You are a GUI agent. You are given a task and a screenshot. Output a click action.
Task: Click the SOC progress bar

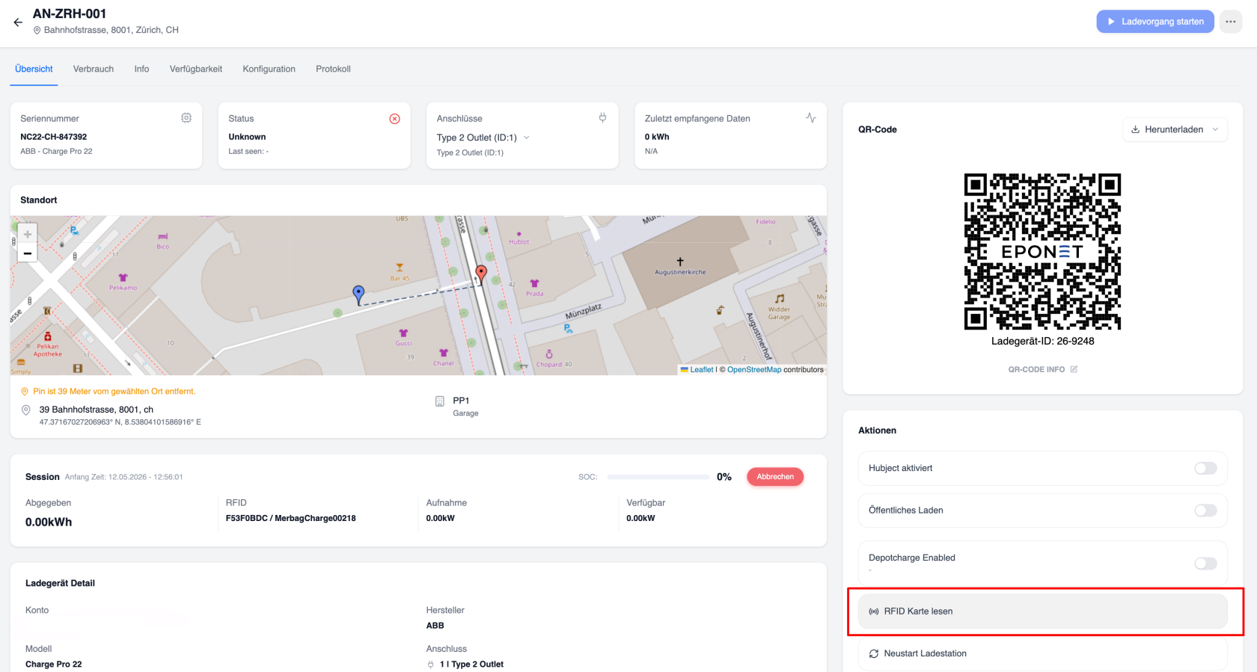[658, 477]
